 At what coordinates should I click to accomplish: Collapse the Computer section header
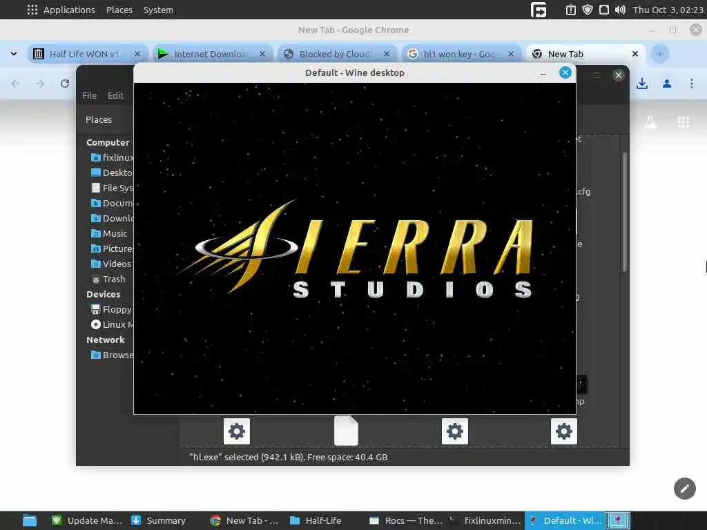coord(108,142)
